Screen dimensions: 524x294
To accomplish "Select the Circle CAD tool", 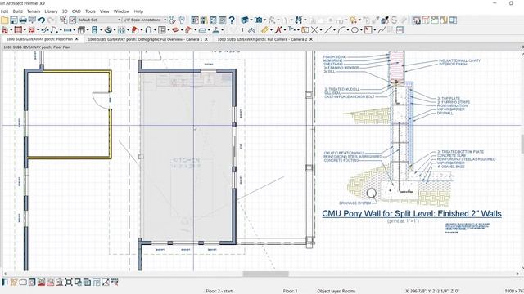I will pyautogui.click(x=355, y=30).
